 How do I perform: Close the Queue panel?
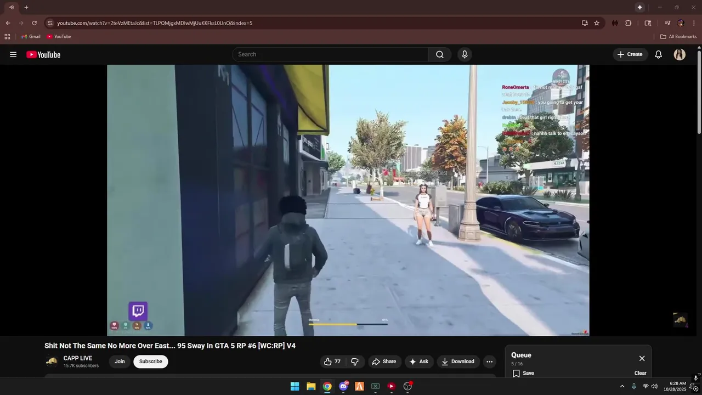tap(642, 358)
